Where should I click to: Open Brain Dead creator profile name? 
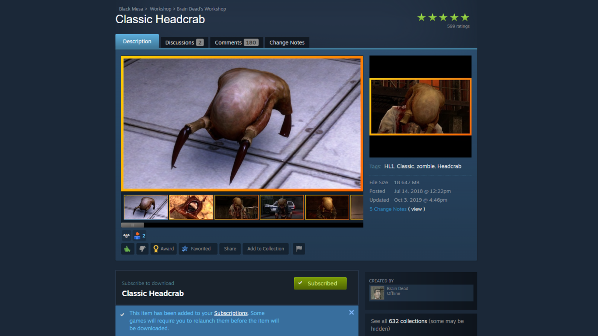pos(397,288)
